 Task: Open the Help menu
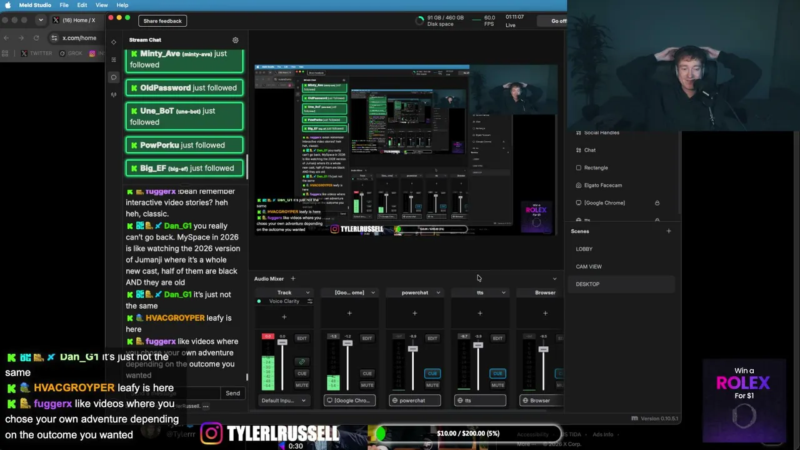pyautogui.click(x=122, y=5)
